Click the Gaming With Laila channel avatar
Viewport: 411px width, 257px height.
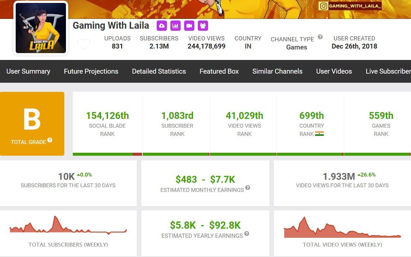point(41,28)
